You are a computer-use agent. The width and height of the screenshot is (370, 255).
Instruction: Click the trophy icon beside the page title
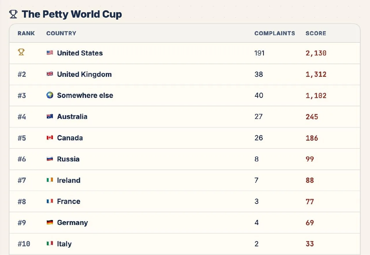[x=13, y=14]
